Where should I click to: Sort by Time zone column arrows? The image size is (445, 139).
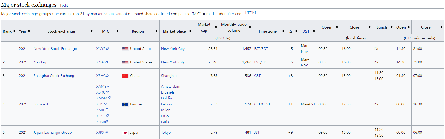click(283, 31)
